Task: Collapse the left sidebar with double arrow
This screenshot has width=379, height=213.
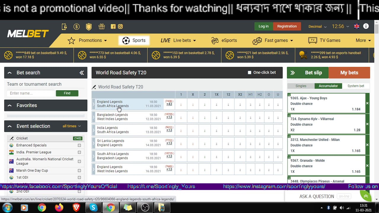Action: click(82, 73)
